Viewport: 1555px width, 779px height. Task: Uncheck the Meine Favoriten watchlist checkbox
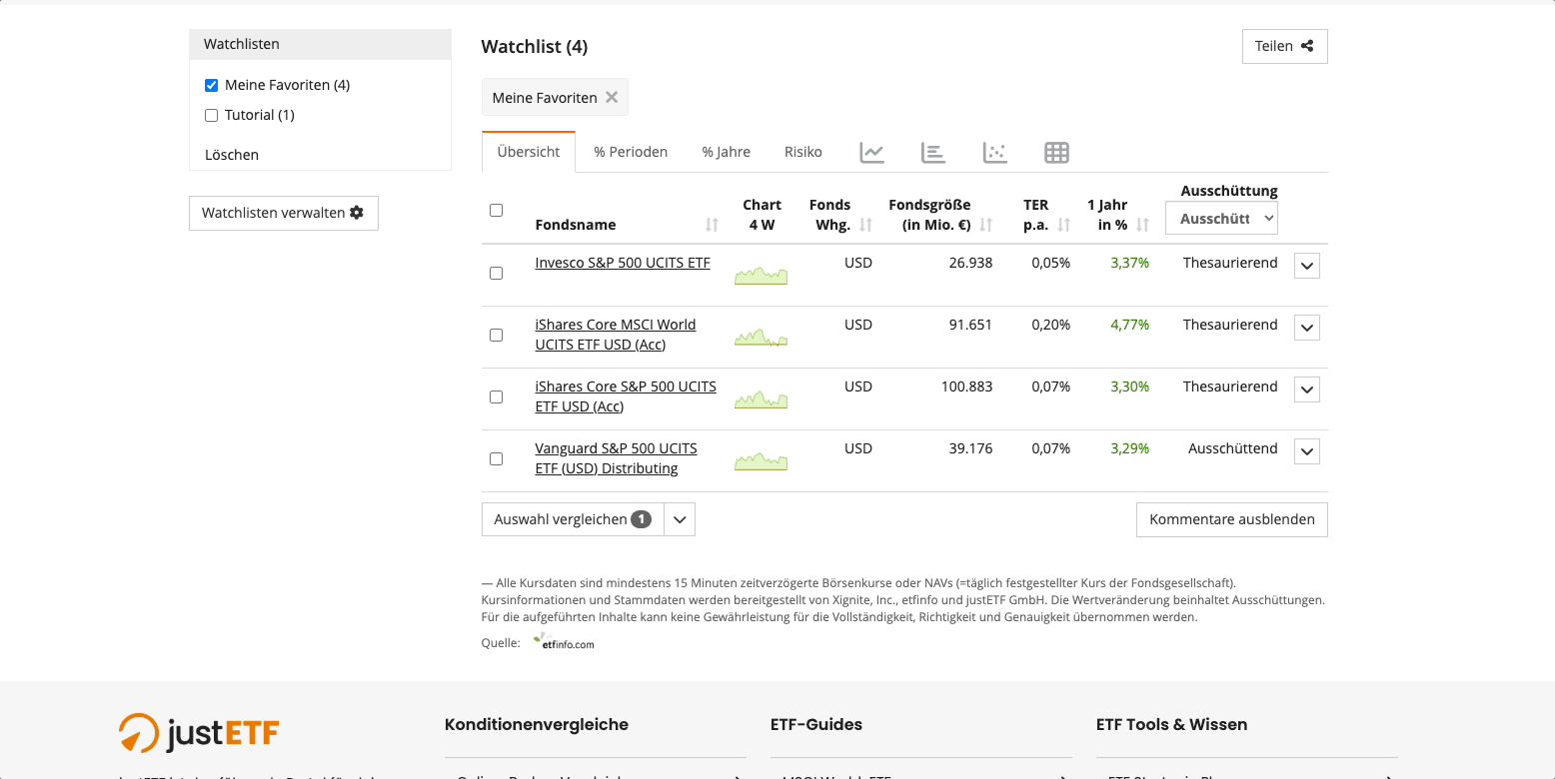point(211,85)
